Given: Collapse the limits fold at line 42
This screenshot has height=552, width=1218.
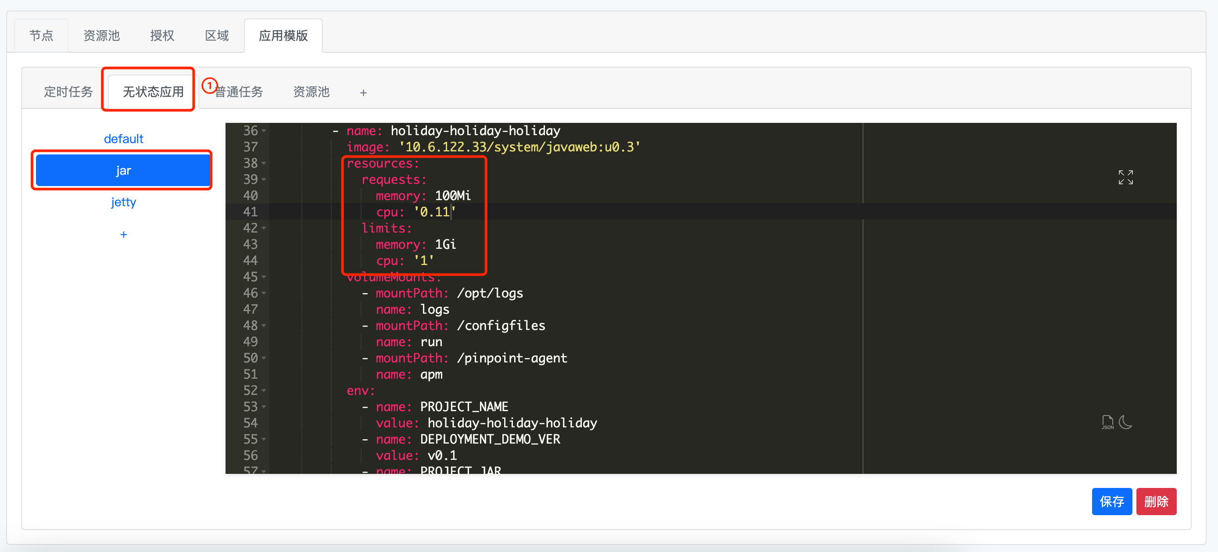Looking at the screenshot, I should pyautogui.click(x=264, y=229).
